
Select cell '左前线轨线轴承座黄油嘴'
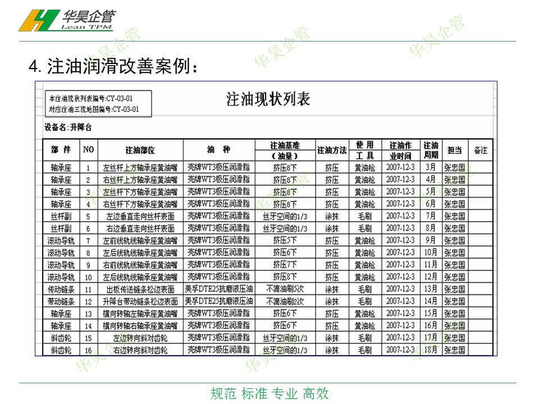click(140, 241)
